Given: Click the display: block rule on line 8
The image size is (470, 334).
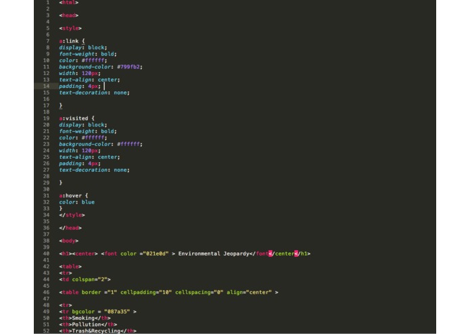Looking at the screenshot, I should pos(83,47).
